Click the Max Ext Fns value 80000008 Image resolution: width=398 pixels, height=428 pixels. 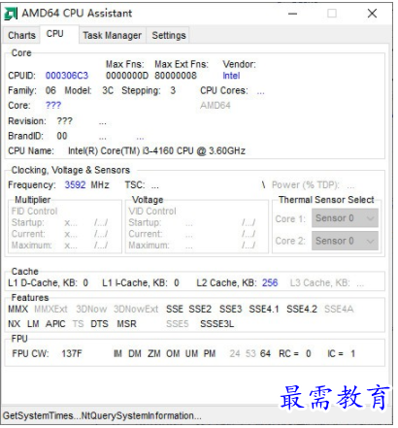[x=176, y=76]
